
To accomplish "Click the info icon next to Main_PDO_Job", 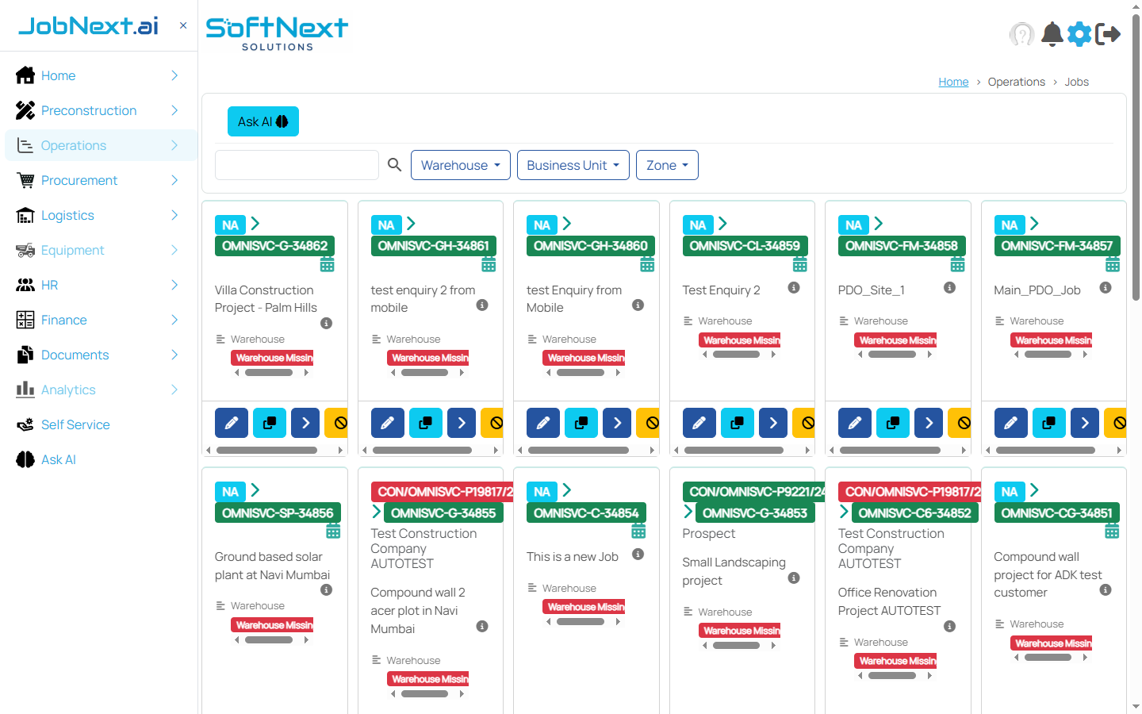I will point(1106,288).
